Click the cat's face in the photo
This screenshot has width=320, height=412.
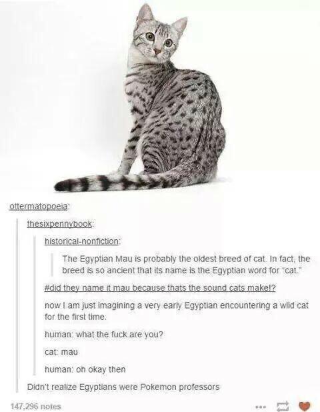[157, 42]
